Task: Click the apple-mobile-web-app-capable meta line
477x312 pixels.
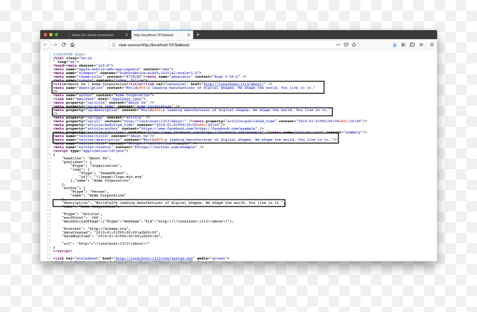Action: point(113,69)
